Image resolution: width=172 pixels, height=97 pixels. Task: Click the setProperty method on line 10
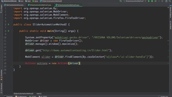(44, 37)
